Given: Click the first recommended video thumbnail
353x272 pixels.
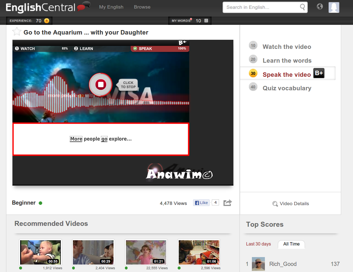Looking at the screenshot, I should coord(40,252).
